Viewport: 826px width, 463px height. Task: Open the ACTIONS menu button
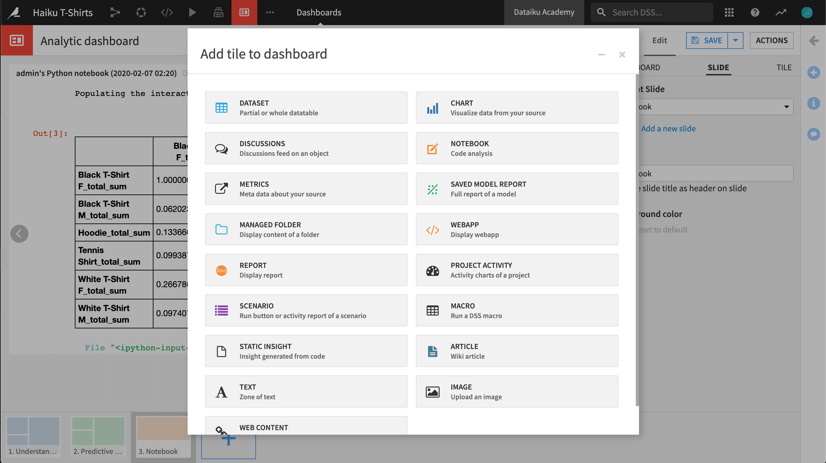pos(772,41)
